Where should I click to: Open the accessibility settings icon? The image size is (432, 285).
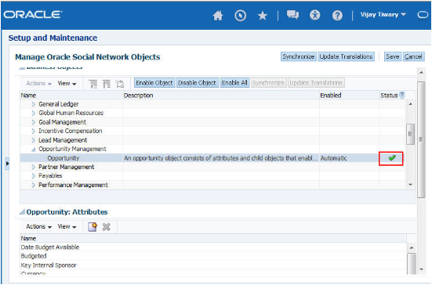point(315,15)
